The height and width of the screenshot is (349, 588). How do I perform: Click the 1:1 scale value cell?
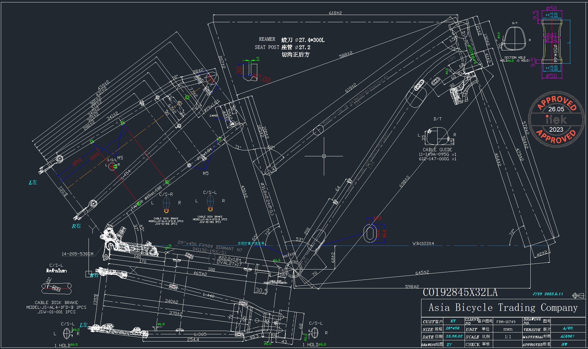(x=508, y=337)
